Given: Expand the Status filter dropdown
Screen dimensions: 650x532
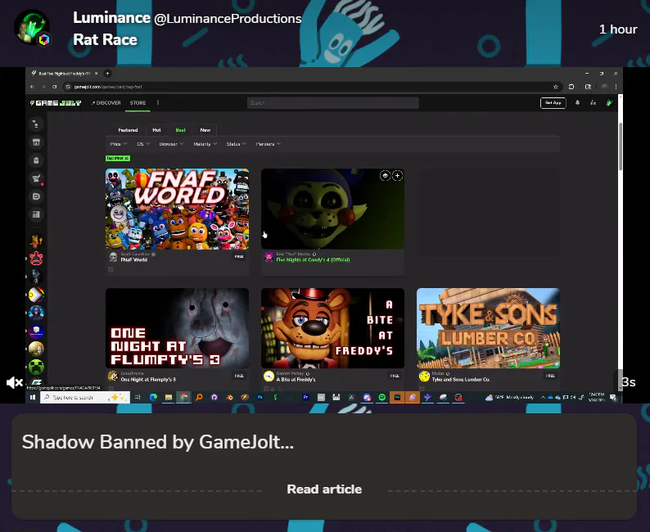Looking at the screenshot, I should tap(237, 144).
